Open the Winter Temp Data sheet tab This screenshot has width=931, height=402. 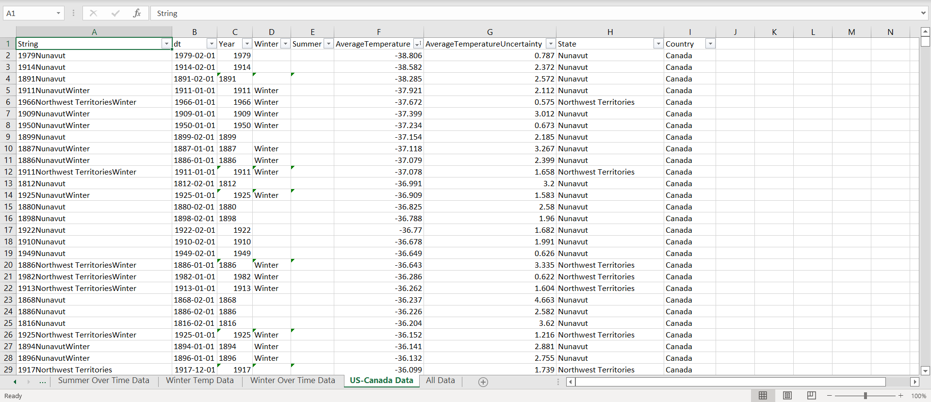(x=199, y=381)
